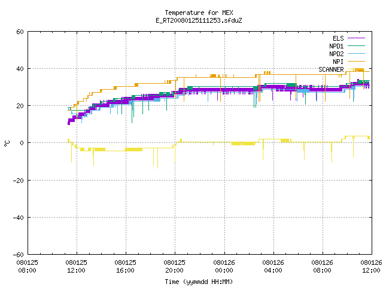This screenshot has height=287, width=383.
Task: Click the y-axis label 0
Action: (x=22, y=143)
